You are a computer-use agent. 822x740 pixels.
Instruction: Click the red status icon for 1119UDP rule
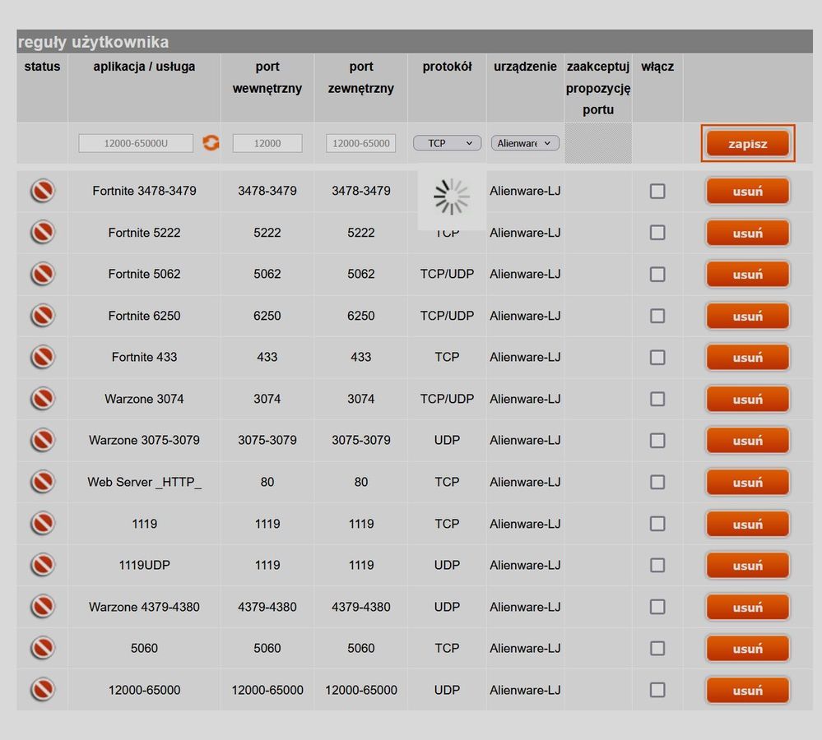[43, 565]
